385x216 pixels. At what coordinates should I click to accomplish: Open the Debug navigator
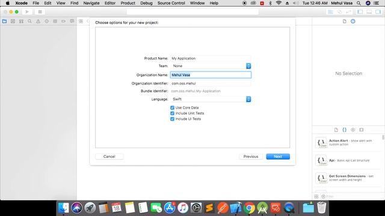55,22
